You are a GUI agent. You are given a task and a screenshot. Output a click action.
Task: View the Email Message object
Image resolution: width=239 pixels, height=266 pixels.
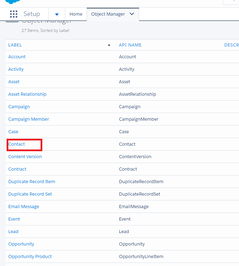click(24, 207)
